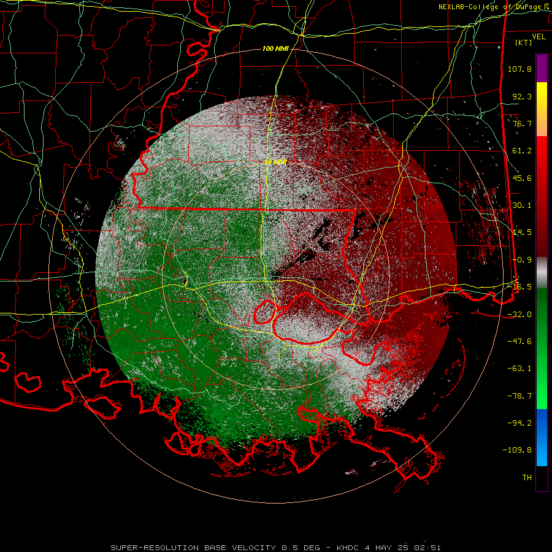
Task: Click the [KT] units label
Action: point(524,42)
